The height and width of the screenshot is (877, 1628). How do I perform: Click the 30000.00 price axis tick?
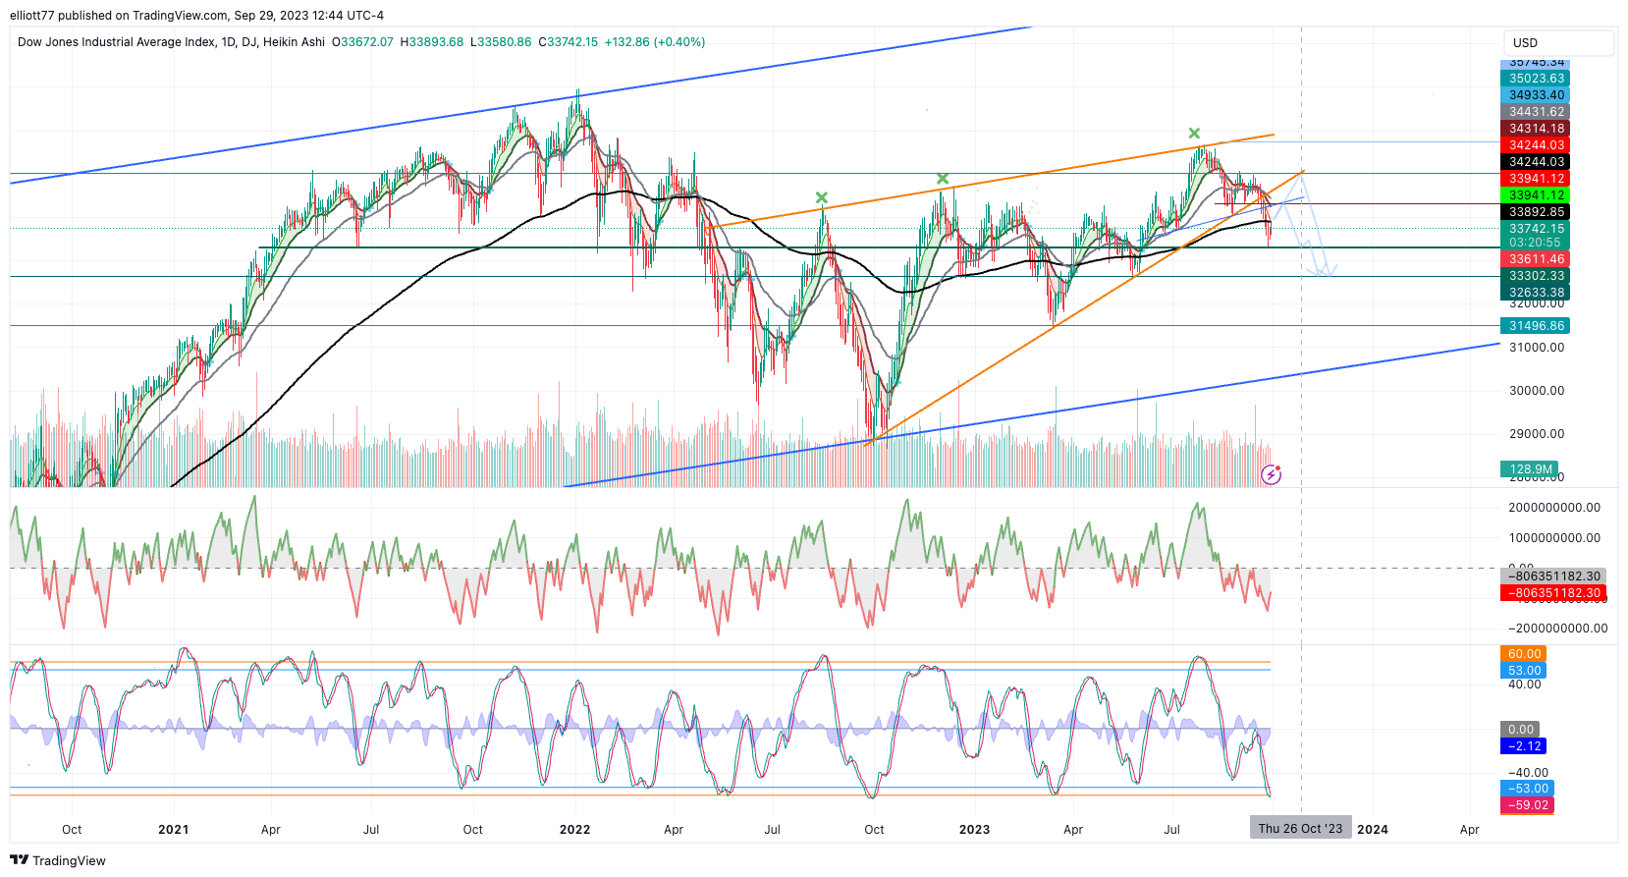[x=1537, y=391]
